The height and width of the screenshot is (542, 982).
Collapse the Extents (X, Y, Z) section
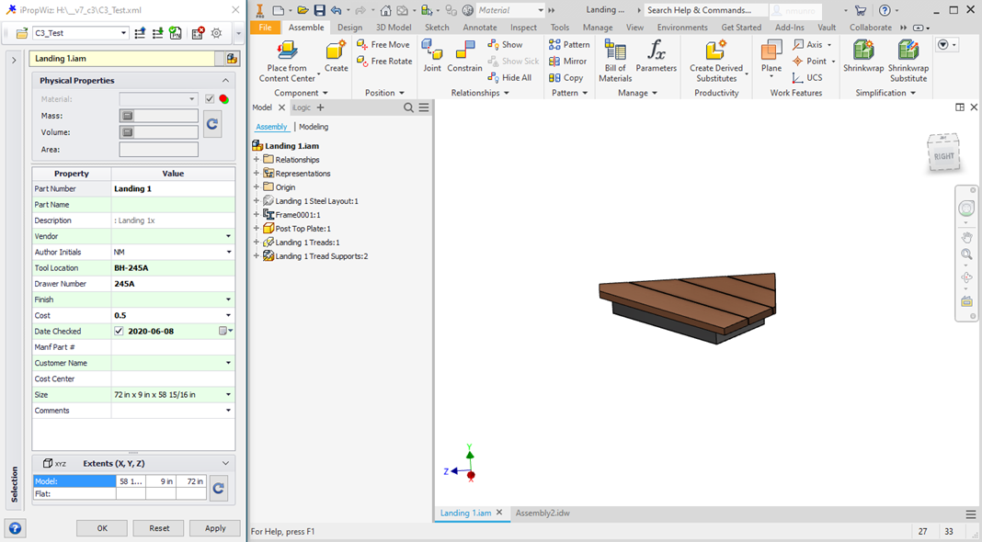tap(225, 464)
